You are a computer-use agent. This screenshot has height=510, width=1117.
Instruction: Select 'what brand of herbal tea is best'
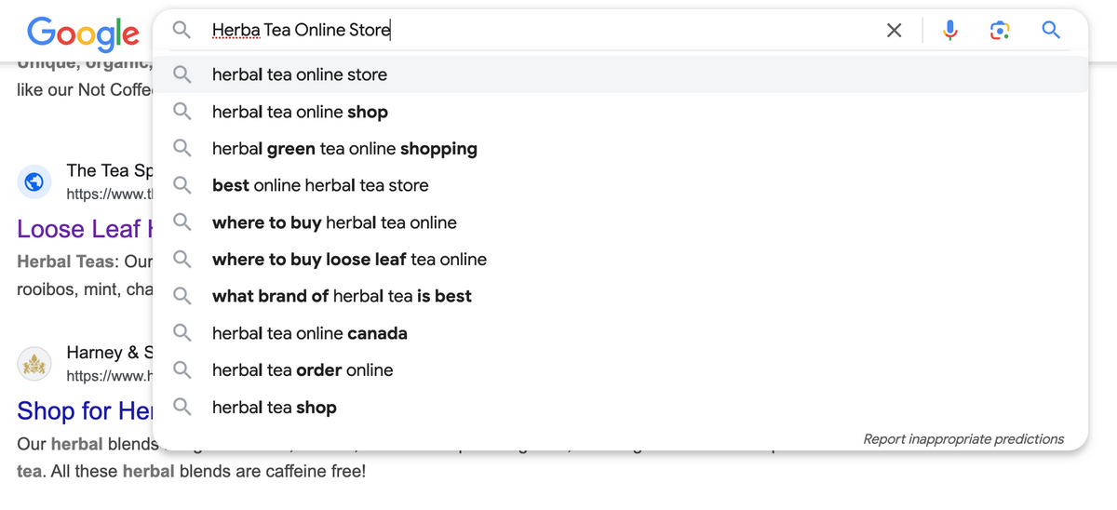[x=620, y=296]
